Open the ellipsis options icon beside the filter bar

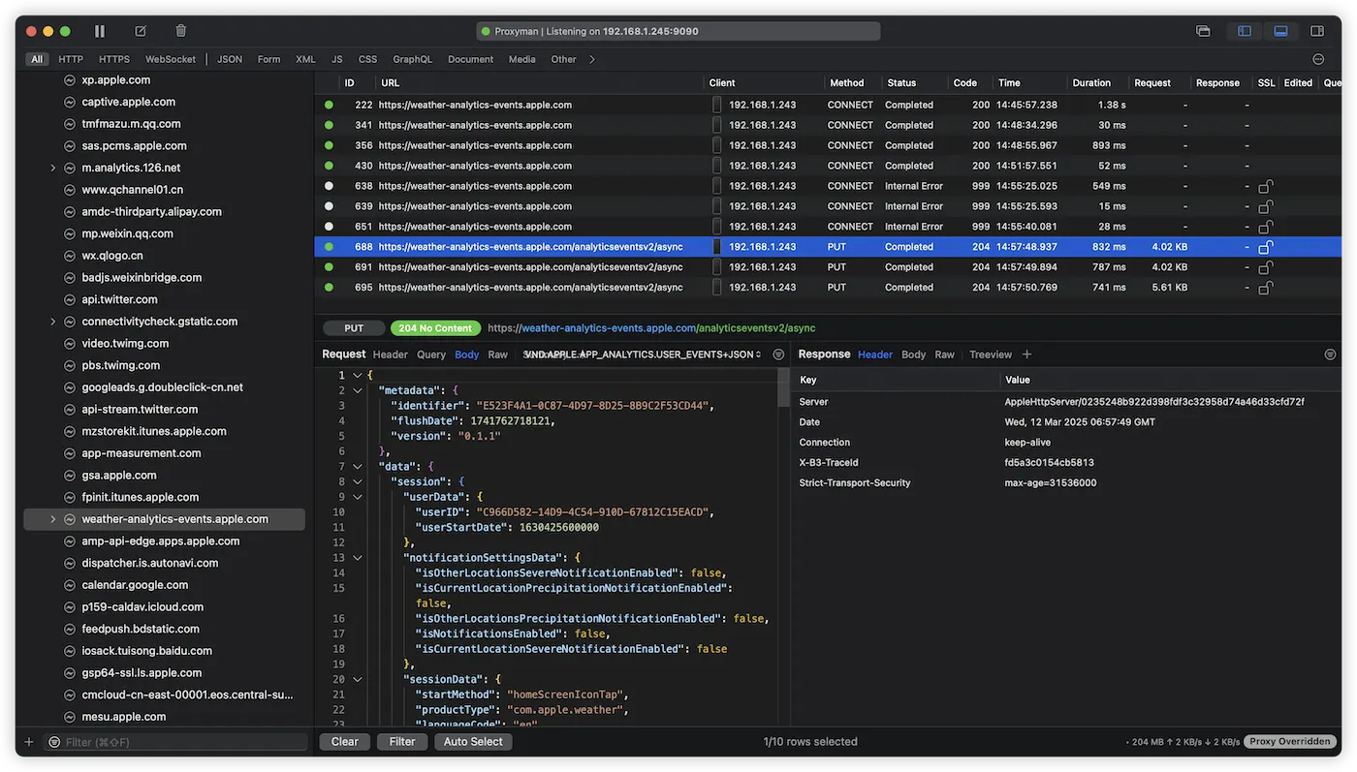(1318, 59)
